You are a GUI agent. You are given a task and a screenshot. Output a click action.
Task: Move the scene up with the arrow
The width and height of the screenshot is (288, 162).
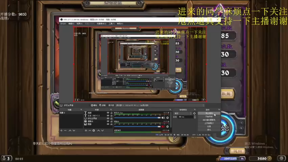pos(70,131)
